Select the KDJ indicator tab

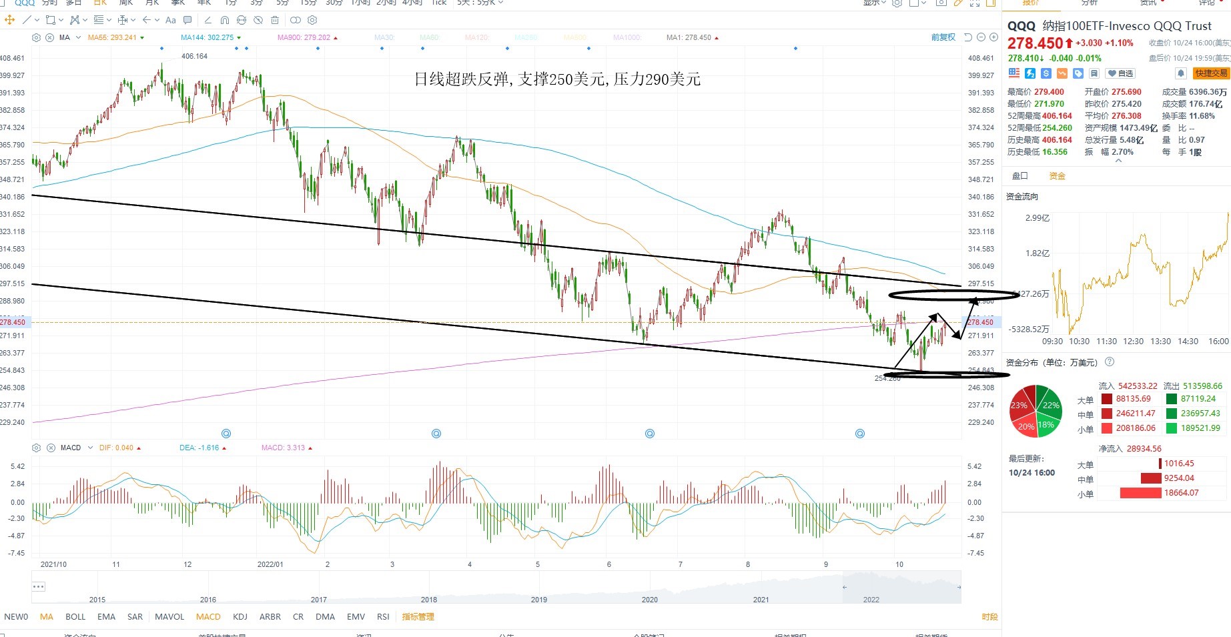[240, 617]
